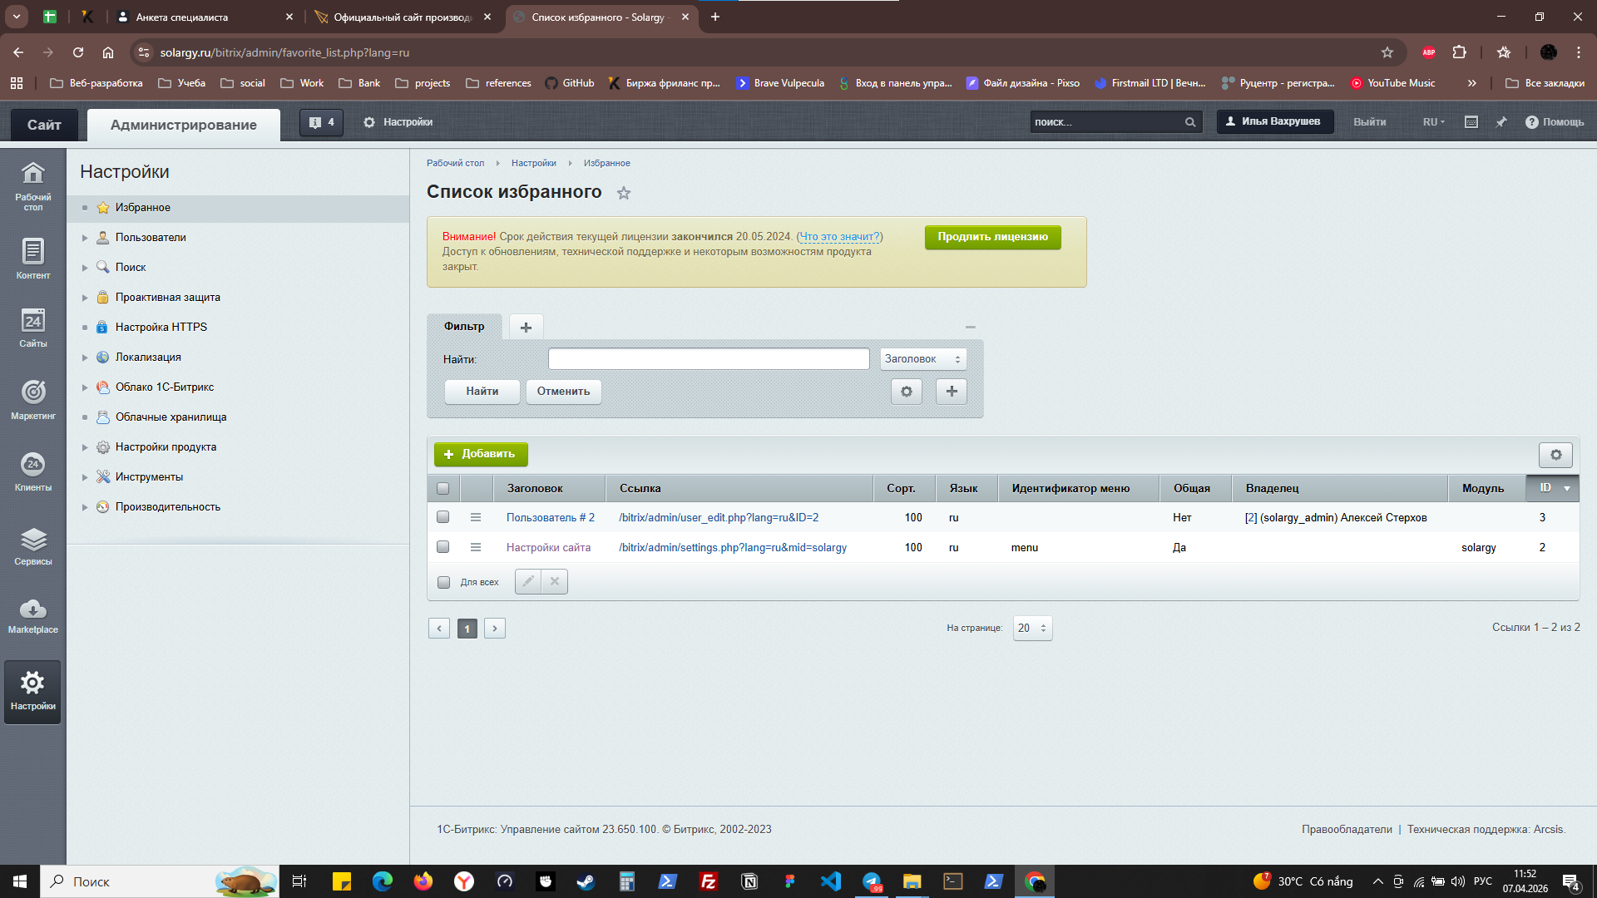The width and height of the screenshot is (1597, 898).
Task: Click the Отменить button
Action: 563,392
